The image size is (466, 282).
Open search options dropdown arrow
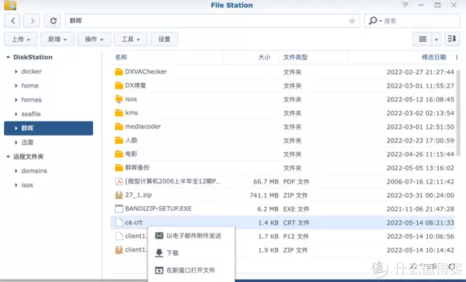pos(381,21)
